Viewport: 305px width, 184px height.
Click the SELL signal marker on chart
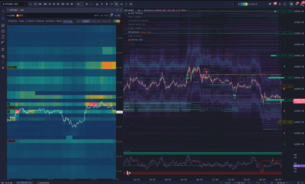click(x=206, y=71)
